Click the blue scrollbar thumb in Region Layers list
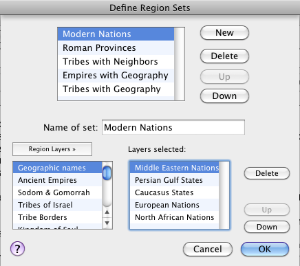 [x=107, y=173]
